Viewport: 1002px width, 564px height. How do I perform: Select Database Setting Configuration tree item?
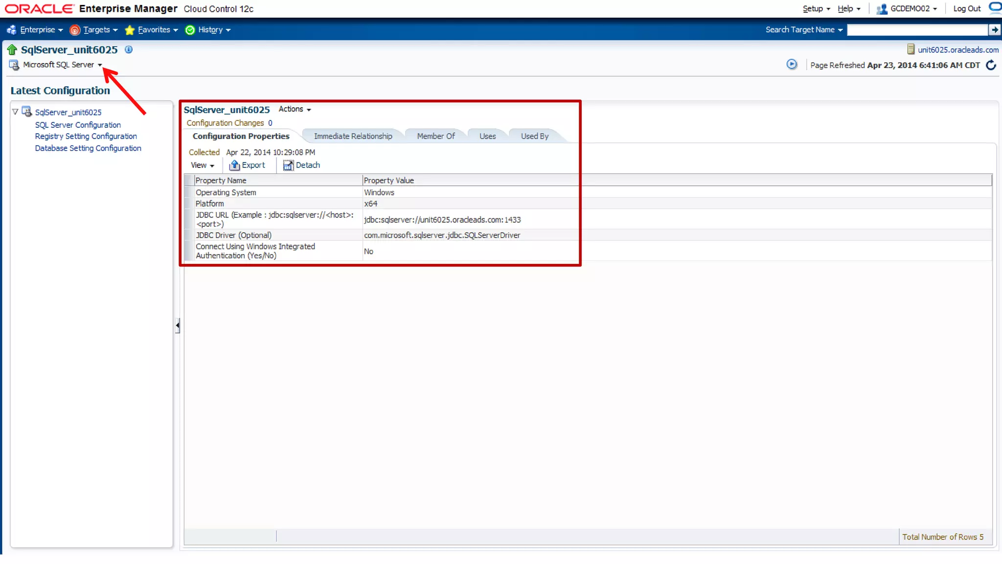pos(88,148)
